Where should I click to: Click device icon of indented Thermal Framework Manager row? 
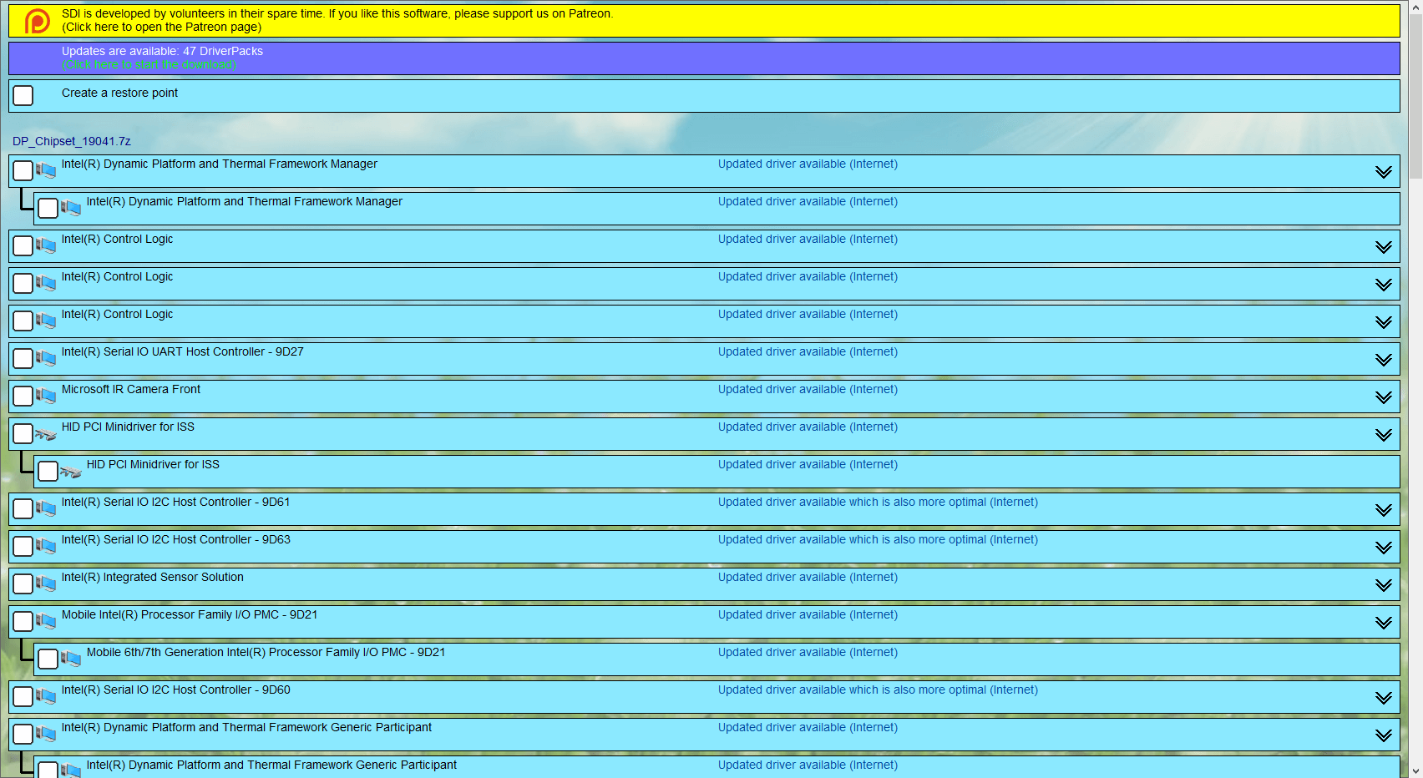(x=71, y=208)
